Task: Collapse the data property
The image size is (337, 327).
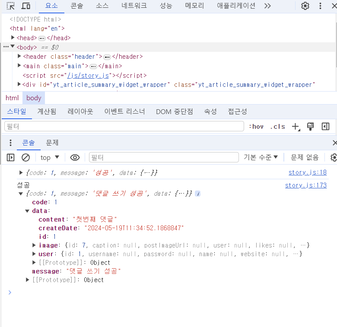Action: (x=27, y=211)
